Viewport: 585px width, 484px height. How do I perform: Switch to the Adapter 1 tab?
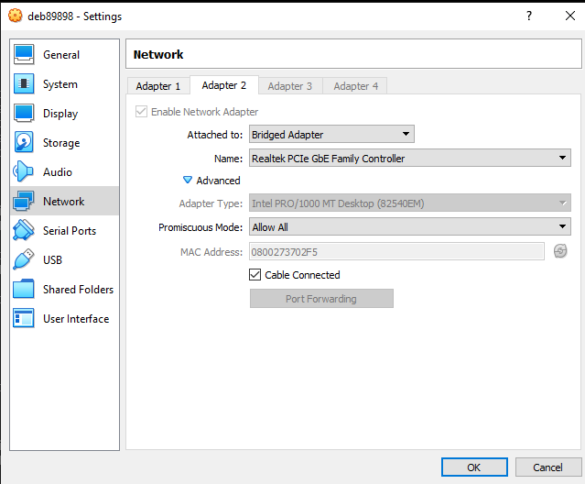pos(158,86)
